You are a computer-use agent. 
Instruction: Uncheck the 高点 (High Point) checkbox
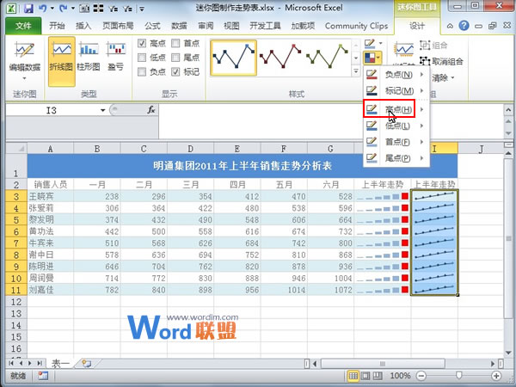pos(142,43)
